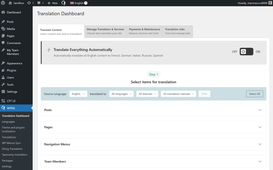Click the Howdy marocacuru8998 account link
The height and width of the screenshot is (170, 273).
[x=253, y=3]
